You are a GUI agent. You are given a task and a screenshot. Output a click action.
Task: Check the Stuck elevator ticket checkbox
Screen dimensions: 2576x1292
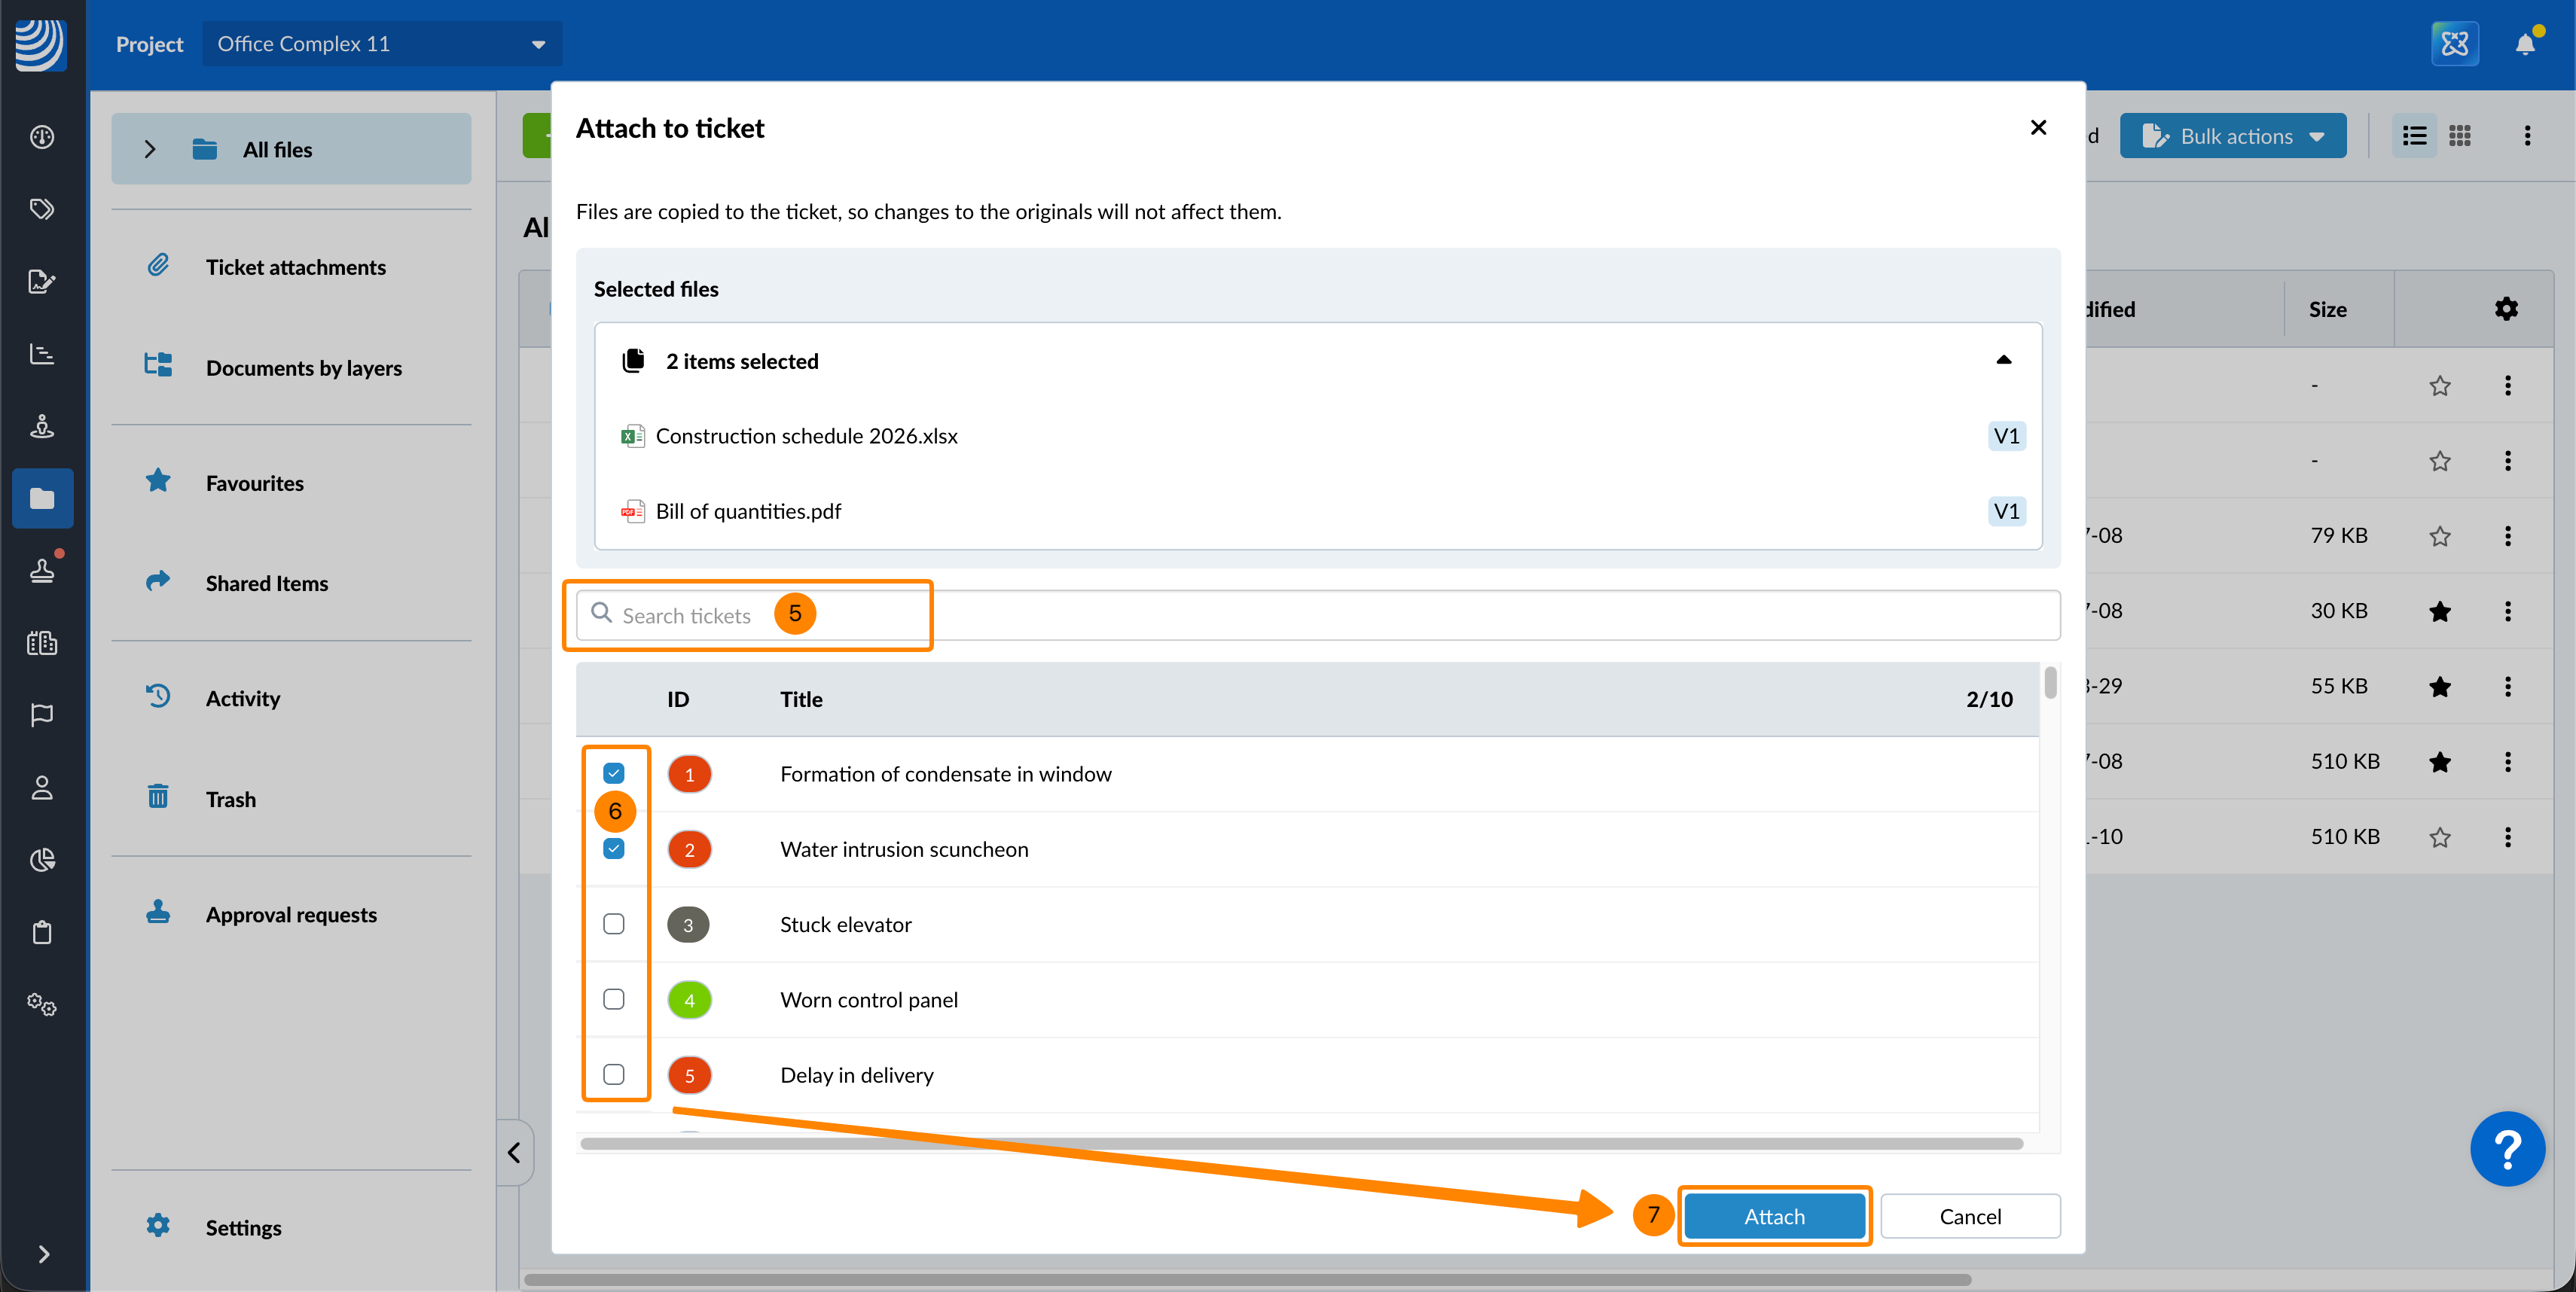(x=614, y=925)
